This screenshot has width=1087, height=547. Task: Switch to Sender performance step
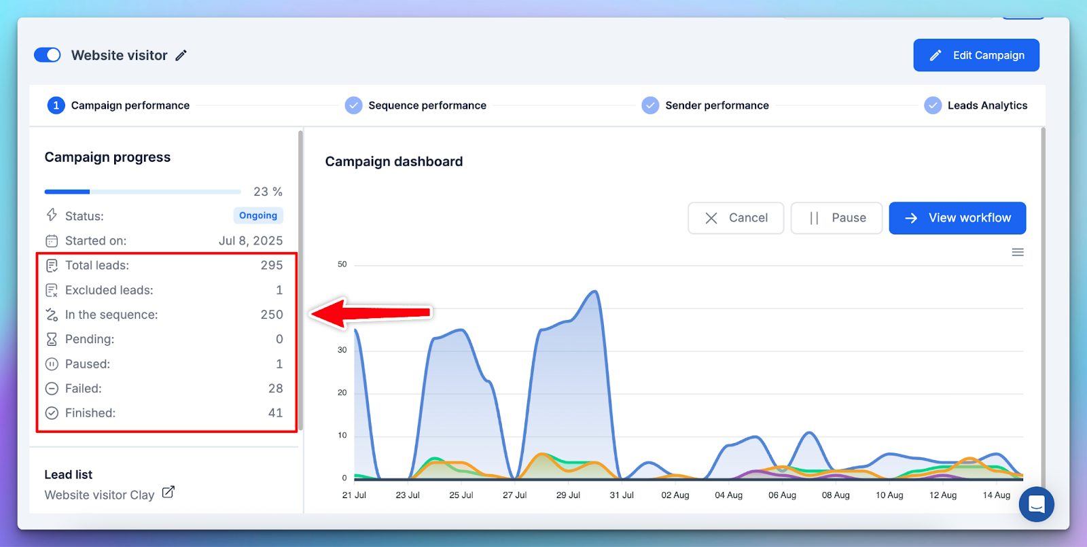705,105
